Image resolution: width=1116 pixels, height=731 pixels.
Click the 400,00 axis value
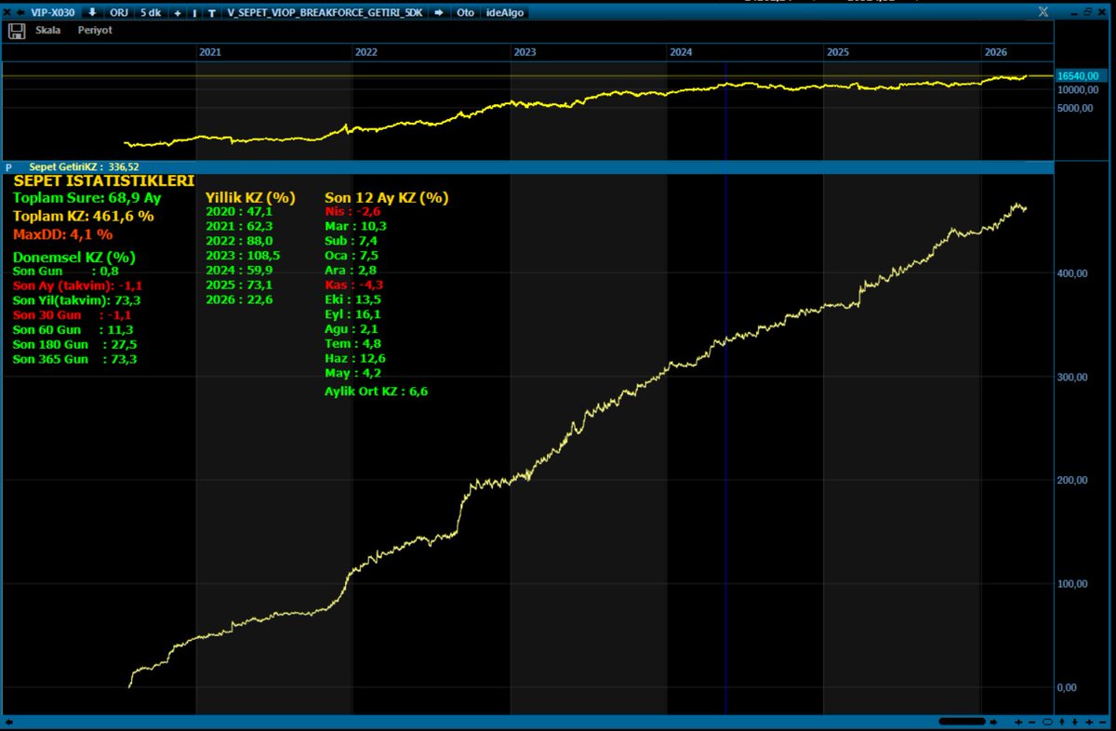pyautogui.click(x=1073, y=273)
